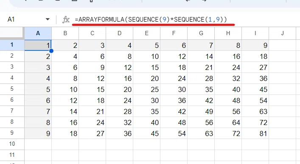300x164 pixels.
Task: Select row 7 header
Action: (x=12, y=111)
